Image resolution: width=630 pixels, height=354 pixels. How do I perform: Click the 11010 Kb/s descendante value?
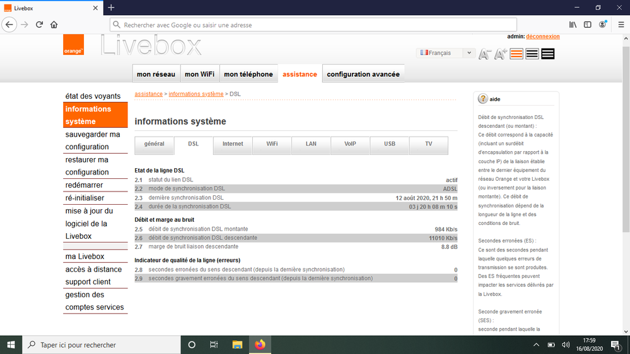(x=443, y=238)
